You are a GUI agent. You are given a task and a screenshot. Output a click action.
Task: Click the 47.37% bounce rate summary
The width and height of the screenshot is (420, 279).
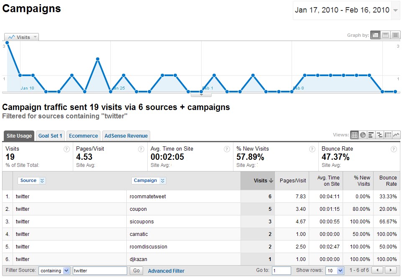pos(335,157)
